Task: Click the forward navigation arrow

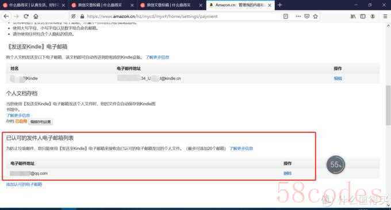Action: pos(17,16)
